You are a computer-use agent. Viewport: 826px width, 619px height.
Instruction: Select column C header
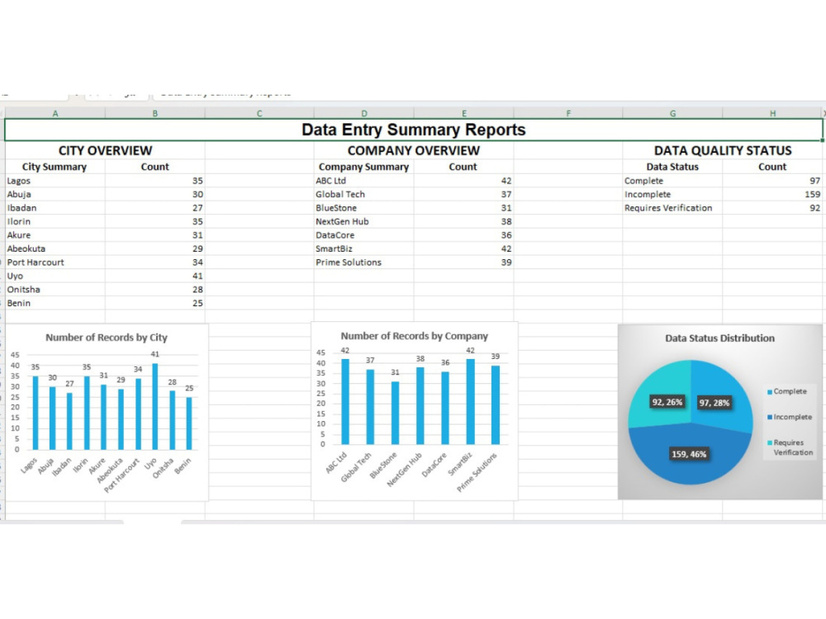tap(259, 113)
